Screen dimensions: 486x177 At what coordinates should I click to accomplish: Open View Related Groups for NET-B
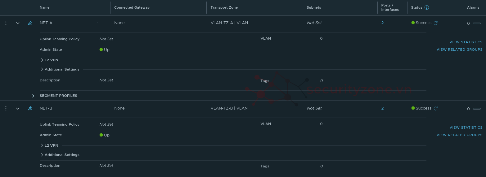pos(459,135)
